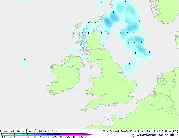Click the "06..09 UTC" time text

pyautogui.click(x=149, y=131)
